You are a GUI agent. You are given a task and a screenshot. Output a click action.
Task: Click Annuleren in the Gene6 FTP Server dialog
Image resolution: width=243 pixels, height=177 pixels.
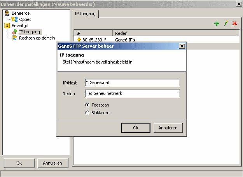(x=168, y=128)
